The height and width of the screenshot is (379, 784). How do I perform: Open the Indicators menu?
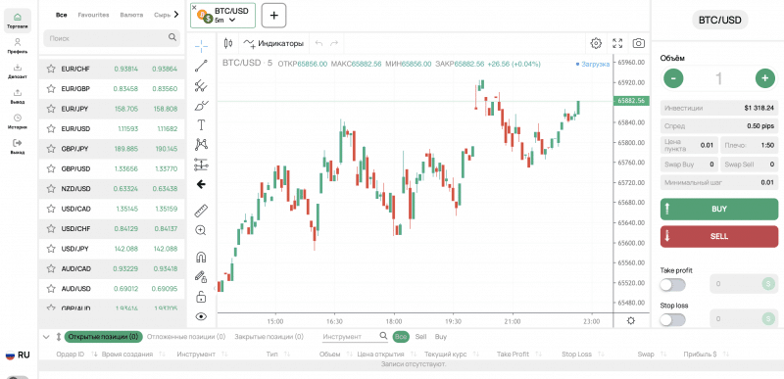click(273, 43)
